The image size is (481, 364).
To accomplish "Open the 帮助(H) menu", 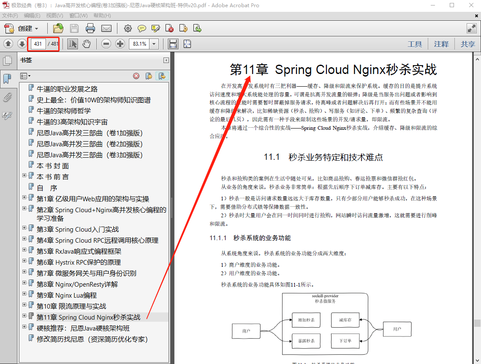I will coord(102,15).
